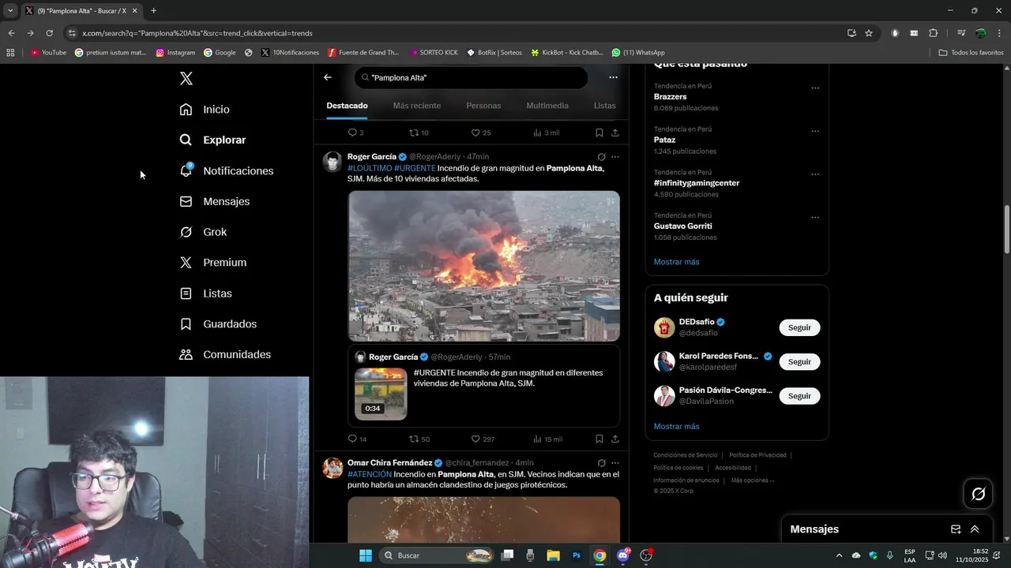Open Mensajes in the sidebar
Image resolution: width=1011 pixels, height=568 pixels.
pyautogui.click(x=214, y=201)
